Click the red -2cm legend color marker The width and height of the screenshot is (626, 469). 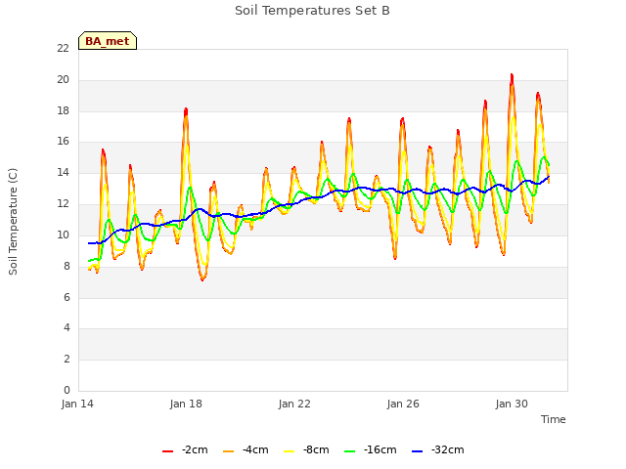click(167, 451)
